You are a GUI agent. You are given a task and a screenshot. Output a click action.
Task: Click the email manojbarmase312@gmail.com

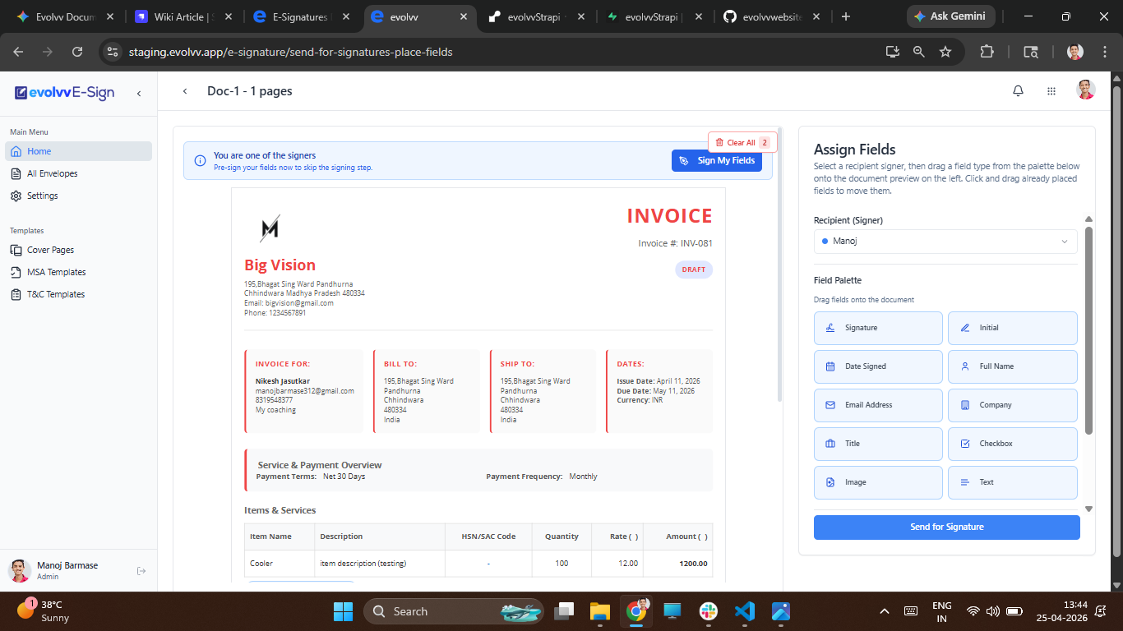pos(305,391)
